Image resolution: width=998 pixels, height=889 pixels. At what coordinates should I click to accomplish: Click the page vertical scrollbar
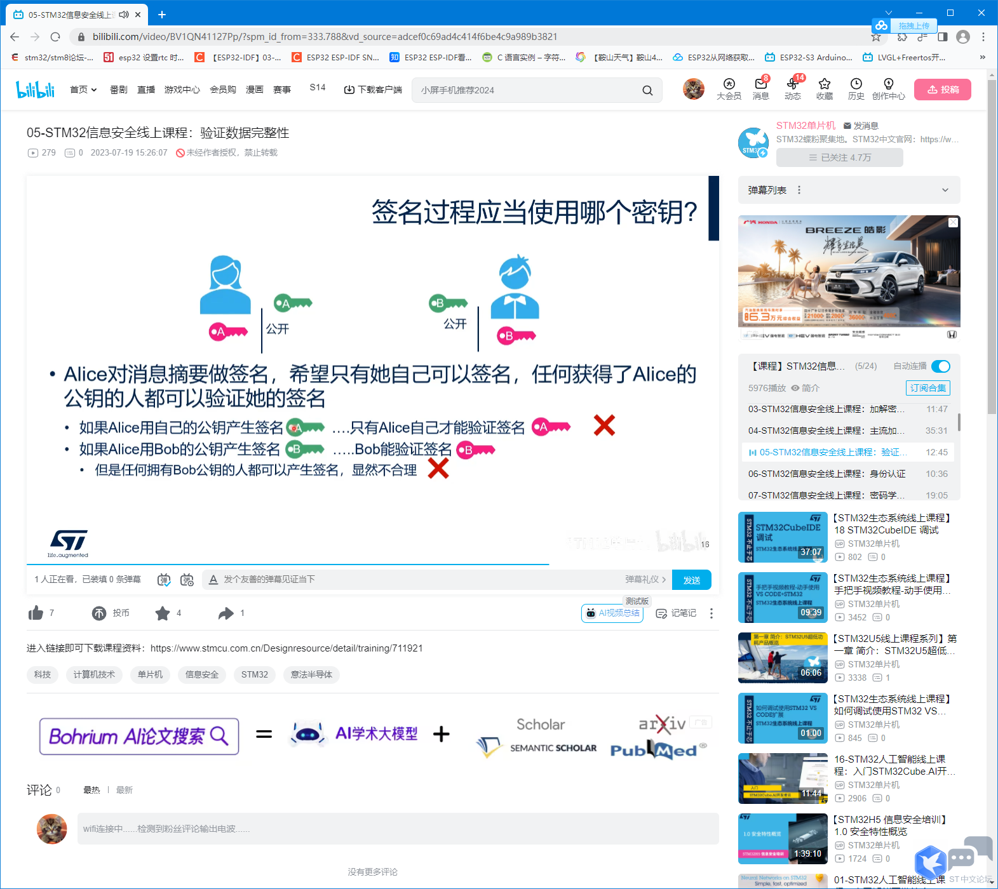992,248
